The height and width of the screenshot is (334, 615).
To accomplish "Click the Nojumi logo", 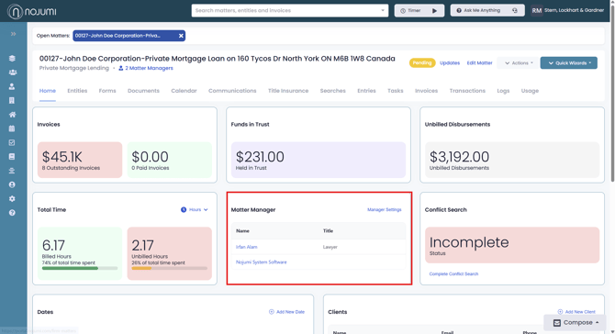I will (32, 11).
